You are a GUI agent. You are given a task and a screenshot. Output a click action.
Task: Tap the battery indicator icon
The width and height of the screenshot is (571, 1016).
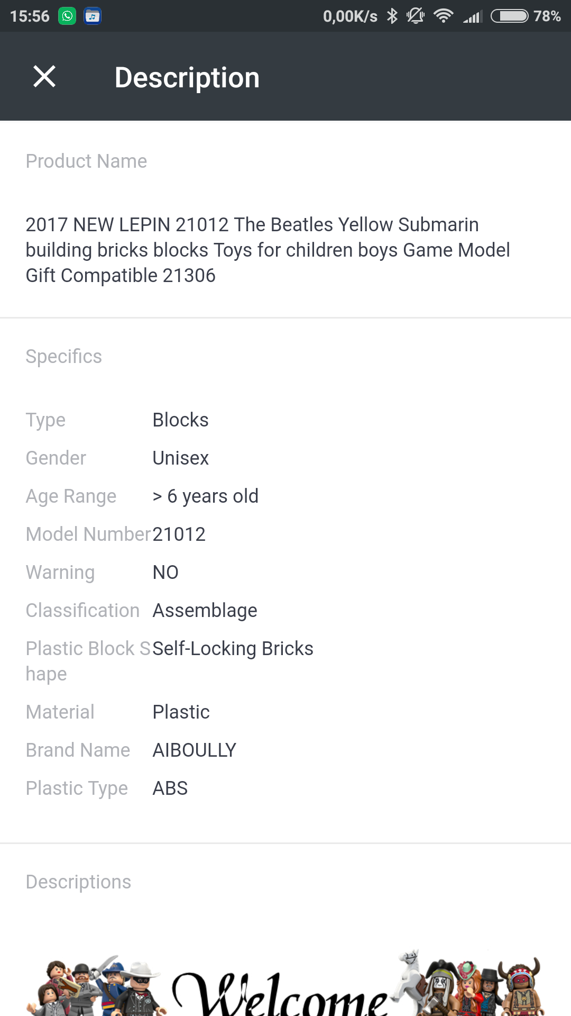click(509, 16)
